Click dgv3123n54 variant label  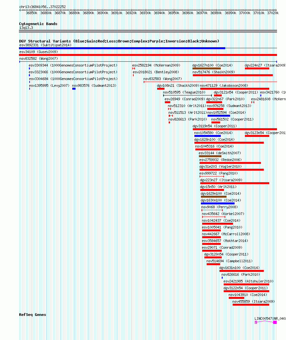coord(265,133)
